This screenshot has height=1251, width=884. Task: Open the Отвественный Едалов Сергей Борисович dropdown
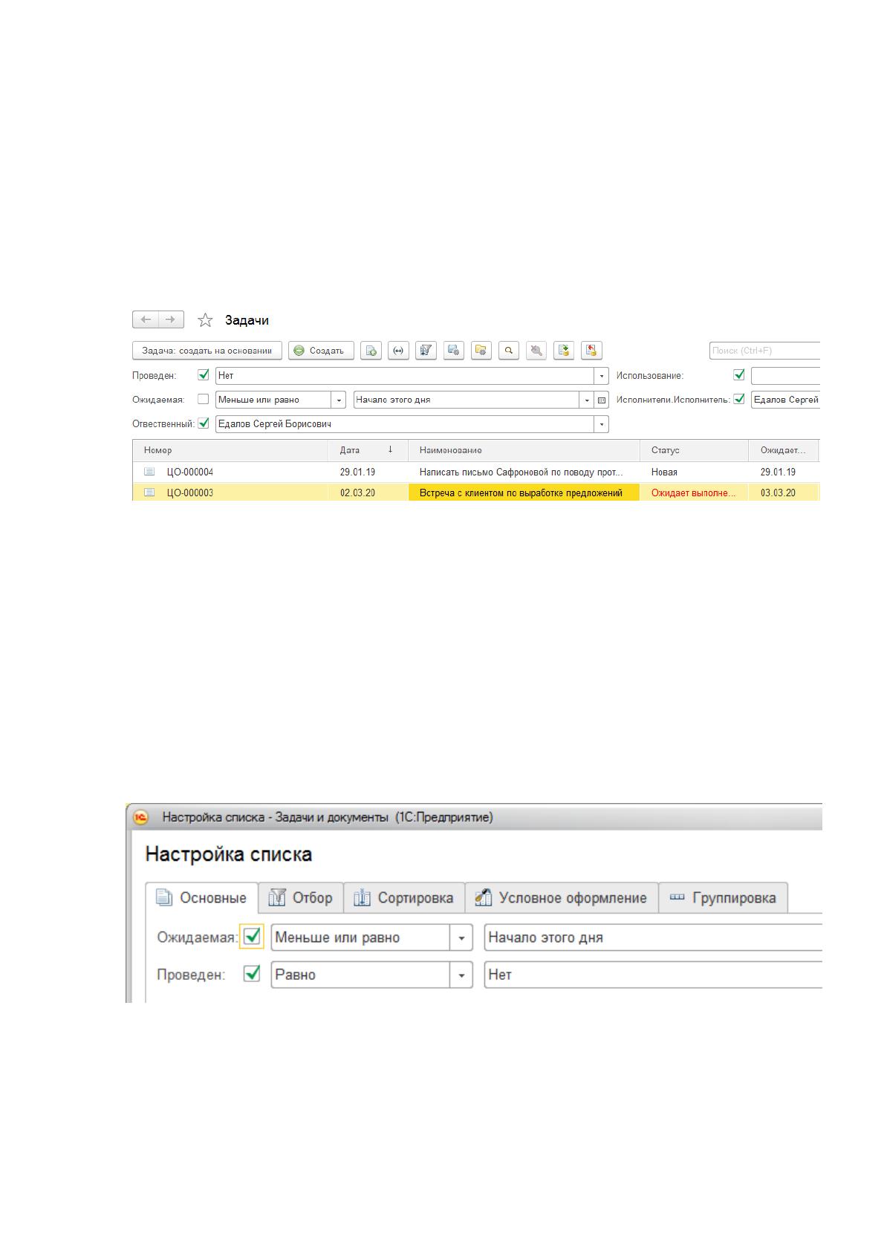(x=601, y=424)
